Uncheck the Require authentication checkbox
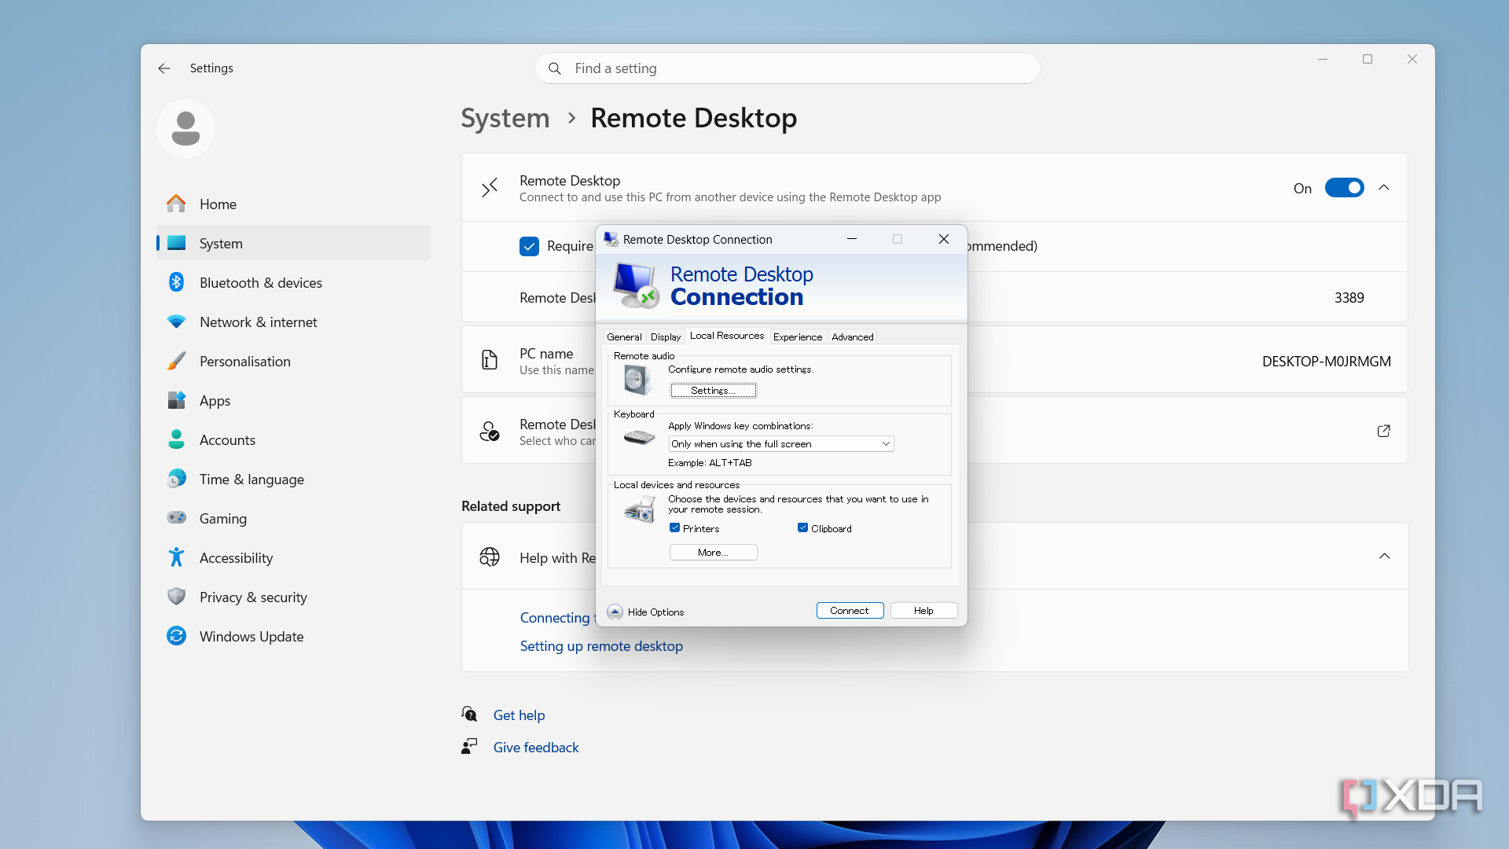1509x849 pixels. click(x=529, y=246)
